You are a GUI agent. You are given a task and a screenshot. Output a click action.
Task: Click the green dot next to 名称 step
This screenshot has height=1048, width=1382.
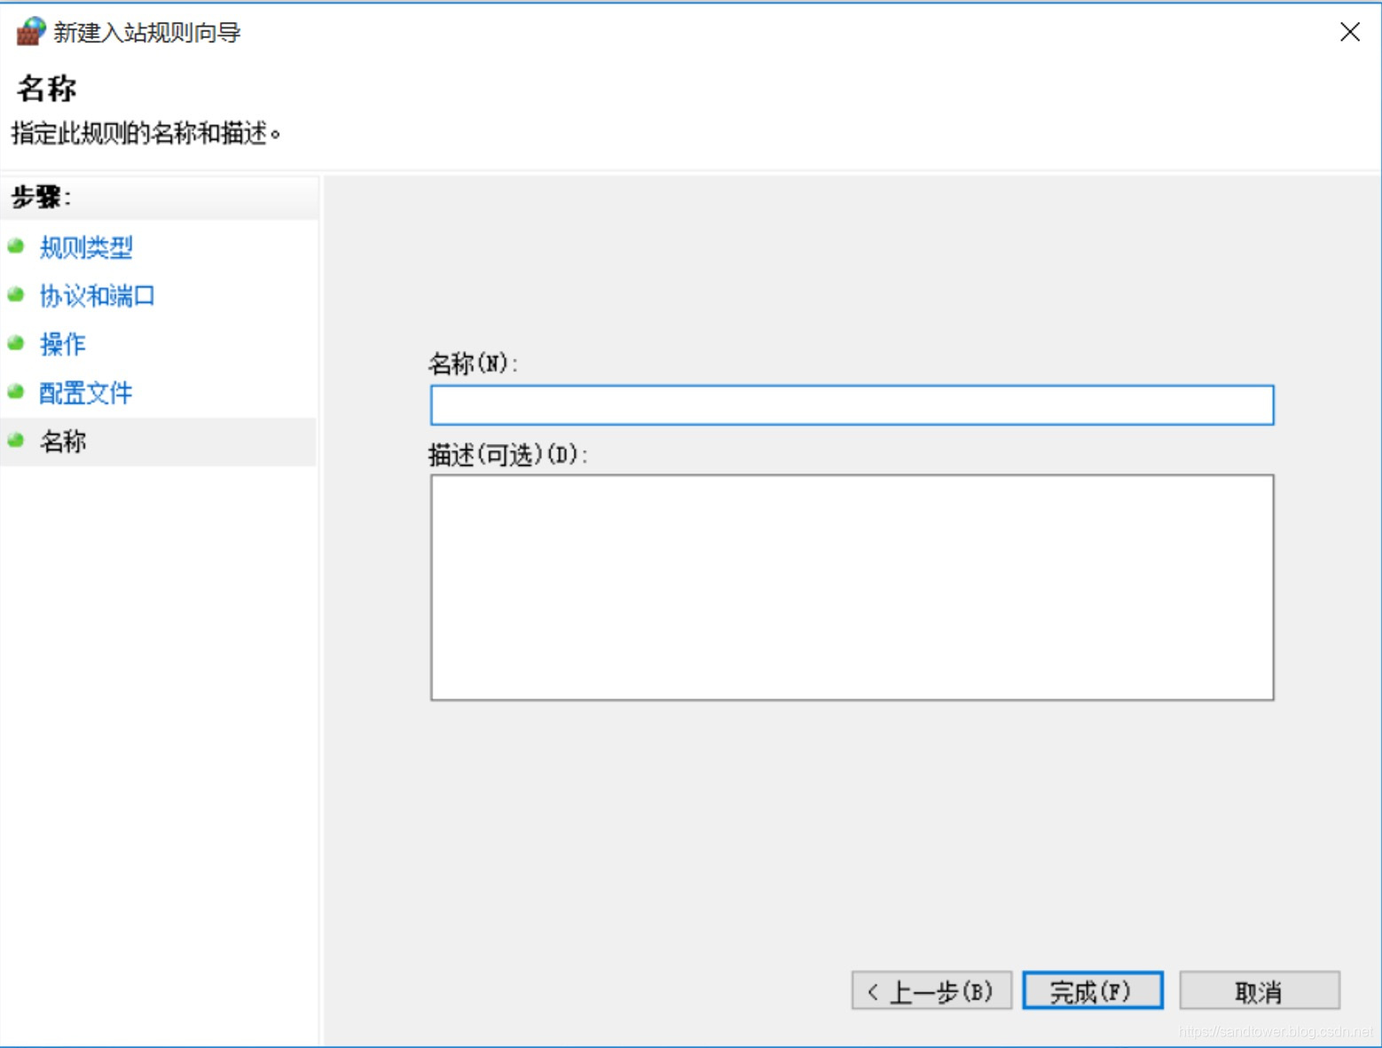[x=16, y=441]
